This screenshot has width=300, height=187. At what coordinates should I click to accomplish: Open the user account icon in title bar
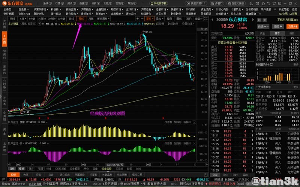click(x=251, y=3)
